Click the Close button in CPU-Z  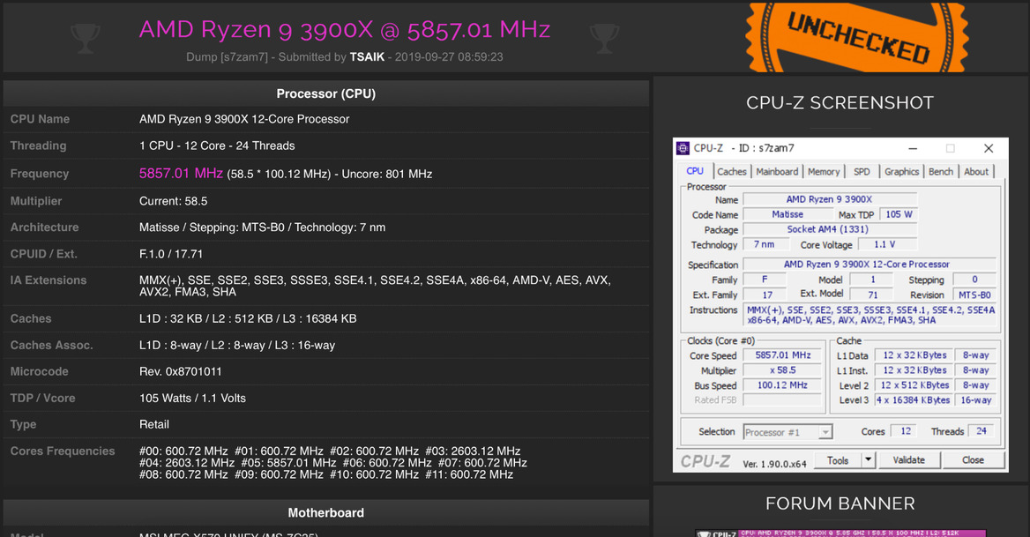(x=973, y=460)
